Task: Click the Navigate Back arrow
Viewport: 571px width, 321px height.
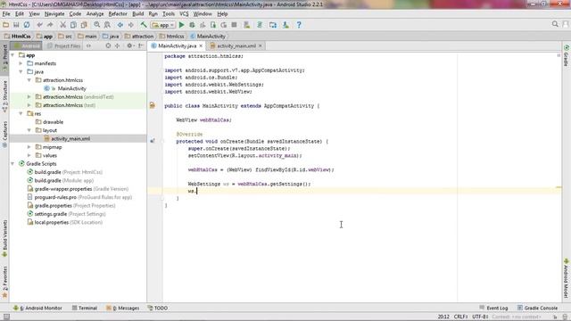Action: (x=120, y=25)
